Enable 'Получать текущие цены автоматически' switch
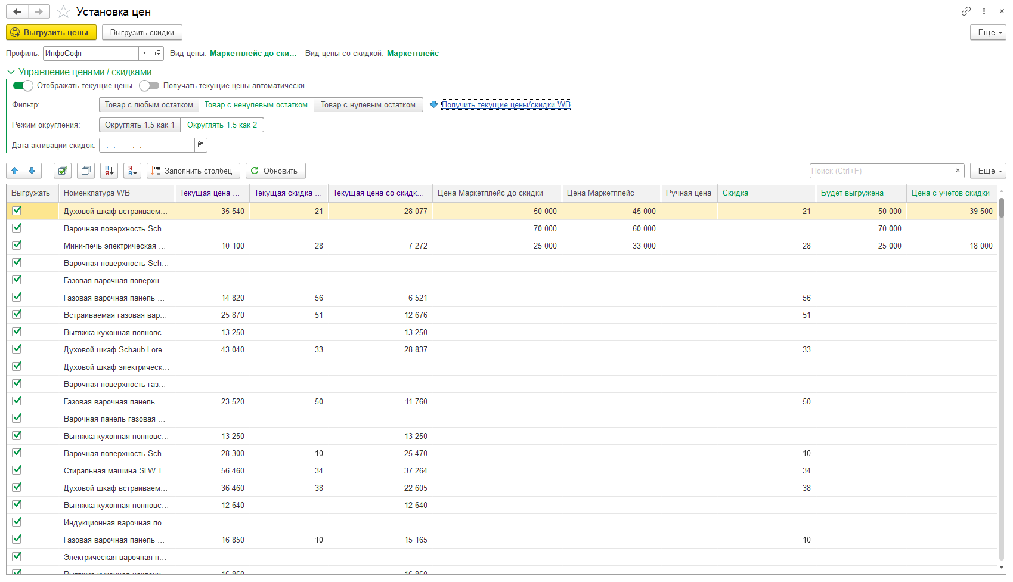Viewport: 1013px width, 582px height. pyautogui.click(x=149, y=85)
